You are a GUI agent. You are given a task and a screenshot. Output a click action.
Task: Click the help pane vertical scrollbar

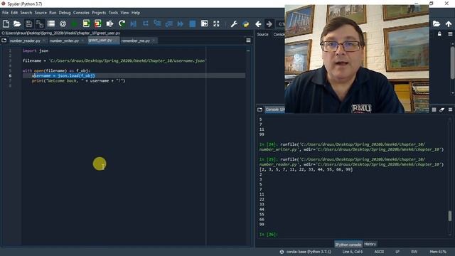click(x=452, y=63)
